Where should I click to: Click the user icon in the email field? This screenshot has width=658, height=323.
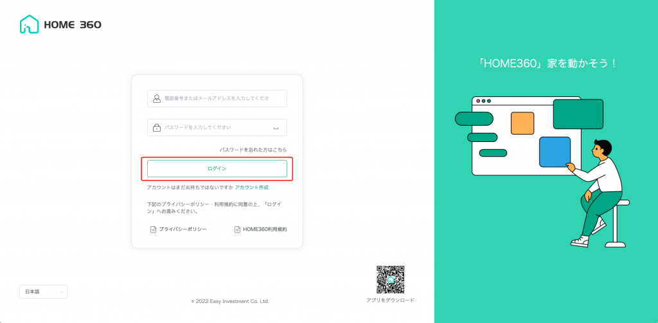(156, 98)
